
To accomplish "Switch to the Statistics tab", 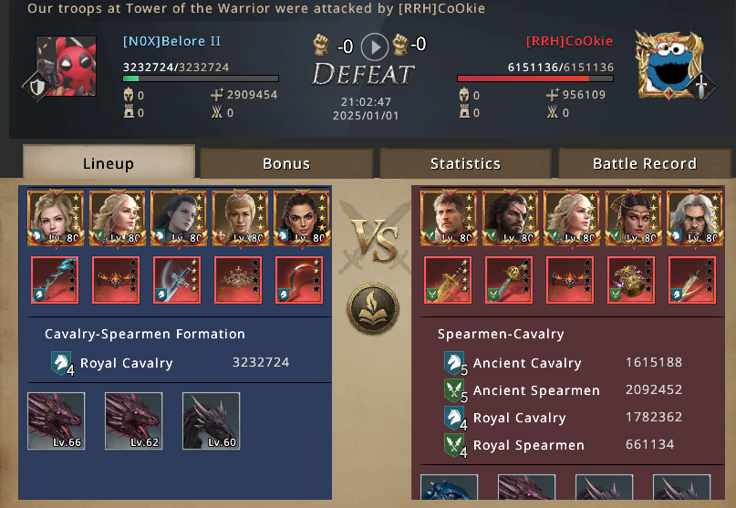I will [x=465, y=163].
